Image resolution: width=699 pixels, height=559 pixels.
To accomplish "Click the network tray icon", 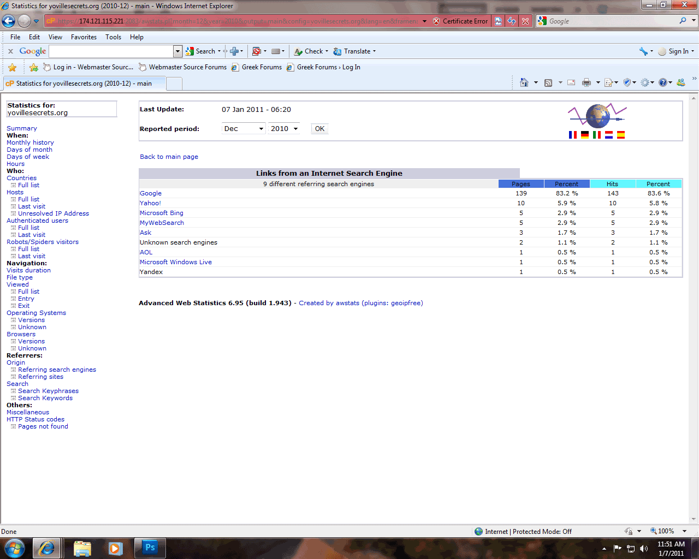I will pyautogui.click(x=631, y=549).
